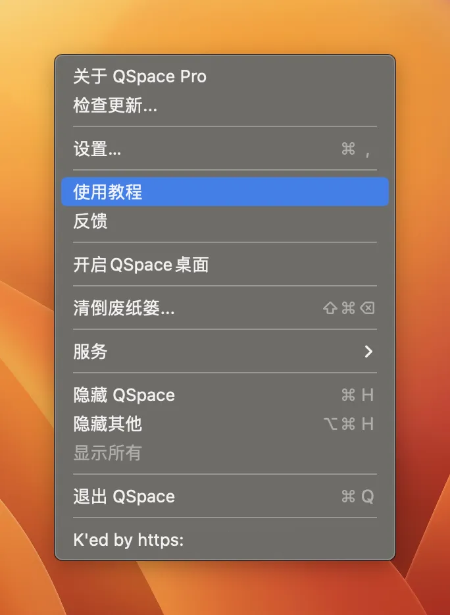The height and width of the screenshot is (615, 450).
Task: Choose 清倒废纸篓... to empty trash
Action: [x=225, y=308]
